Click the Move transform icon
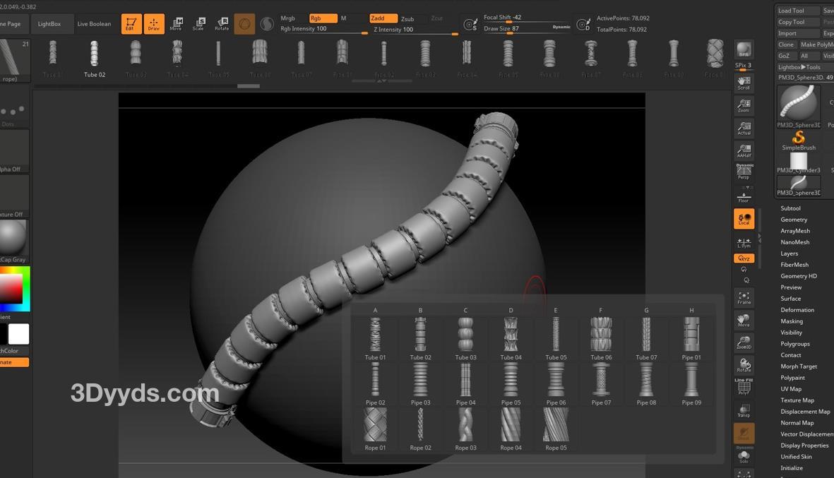The width and height of the screenshot is (834, 478). [176, 24]
